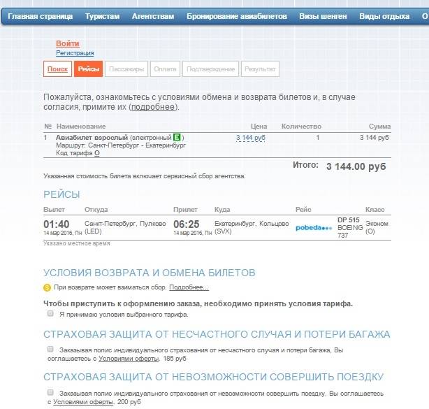This screenshot has height=409, width=429.
Task: Open Условиями оферты link for 200 руб insurance
Action: [83, 402]
